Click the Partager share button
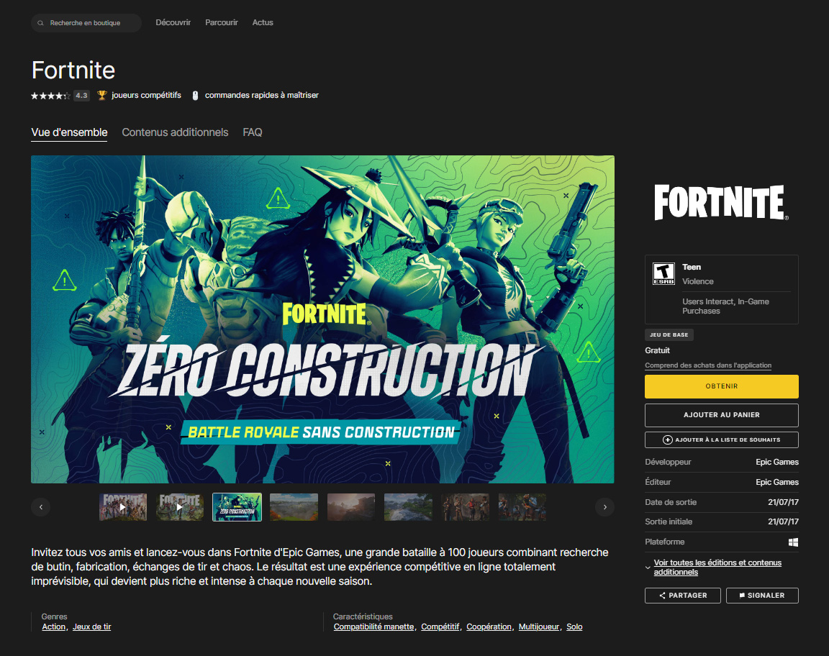Image resolution: width=829 pixels, height=656 pixels. [x=683, y=596]
